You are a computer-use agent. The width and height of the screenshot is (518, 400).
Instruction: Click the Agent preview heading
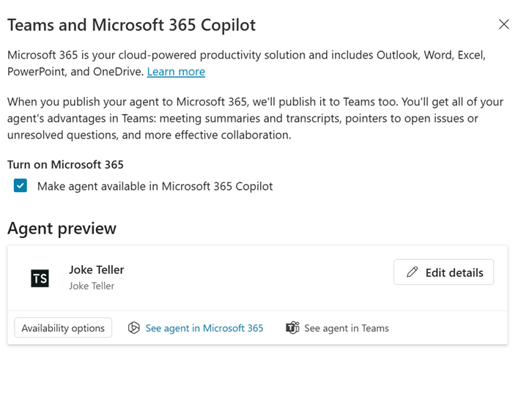click(62, 229)
